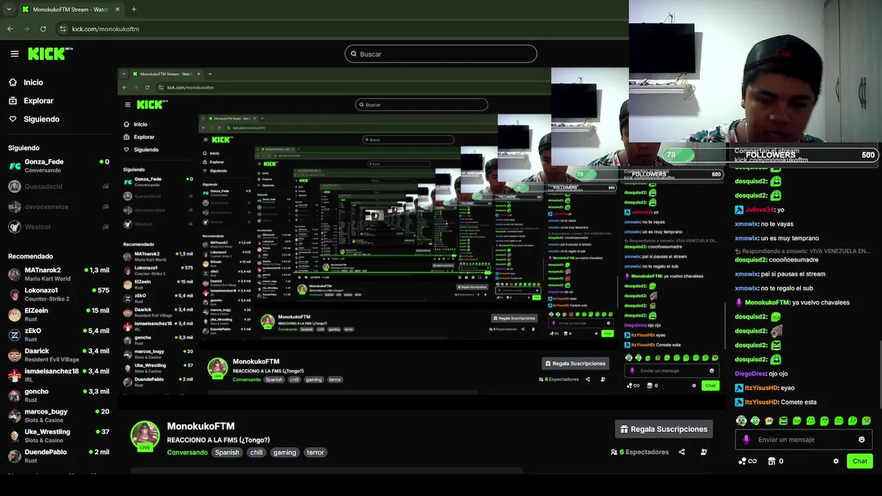882x496 pixels.
Task: Open the Conversando category link
Action: (x=187, y=453)
